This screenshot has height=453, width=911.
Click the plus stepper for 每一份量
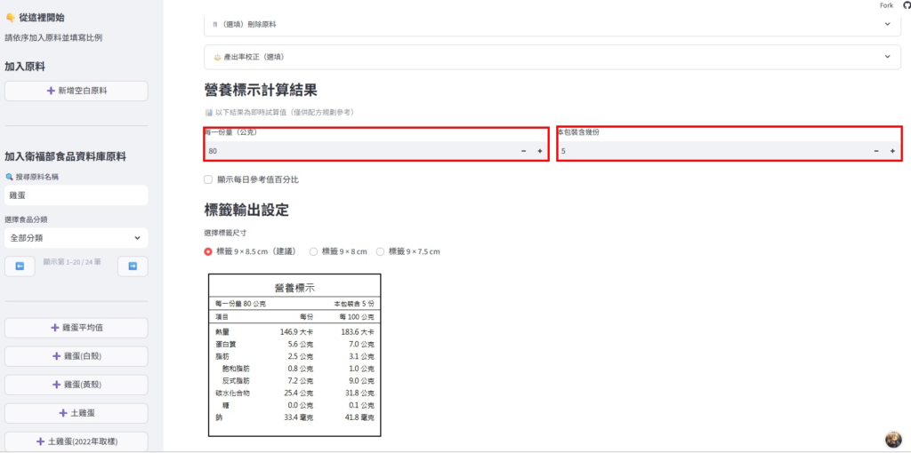point(540,151)
